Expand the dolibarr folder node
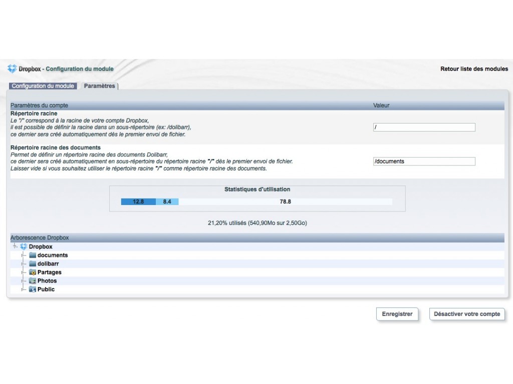 [x=24, y=263]
